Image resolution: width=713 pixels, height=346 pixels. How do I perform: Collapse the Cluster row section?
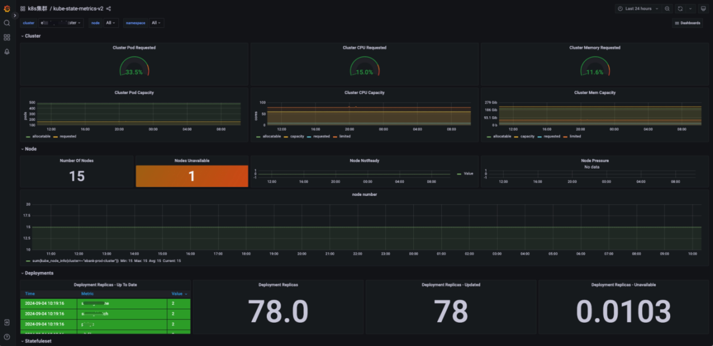[33, 36]
